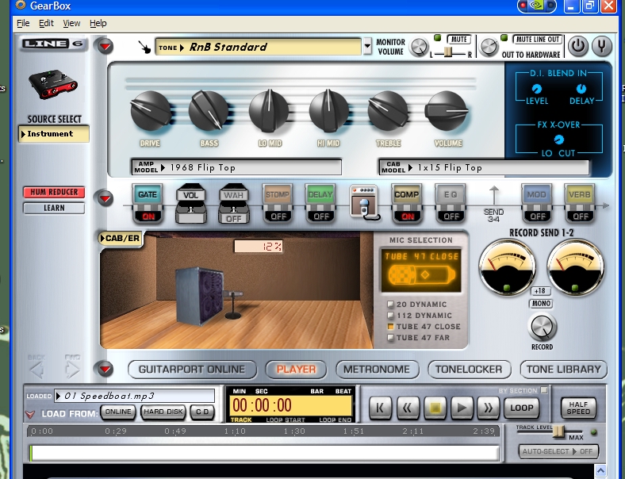The width and height of the screenshot is (625, 479).
Task: Open the File menu
Action: click(x=23, y=24)
